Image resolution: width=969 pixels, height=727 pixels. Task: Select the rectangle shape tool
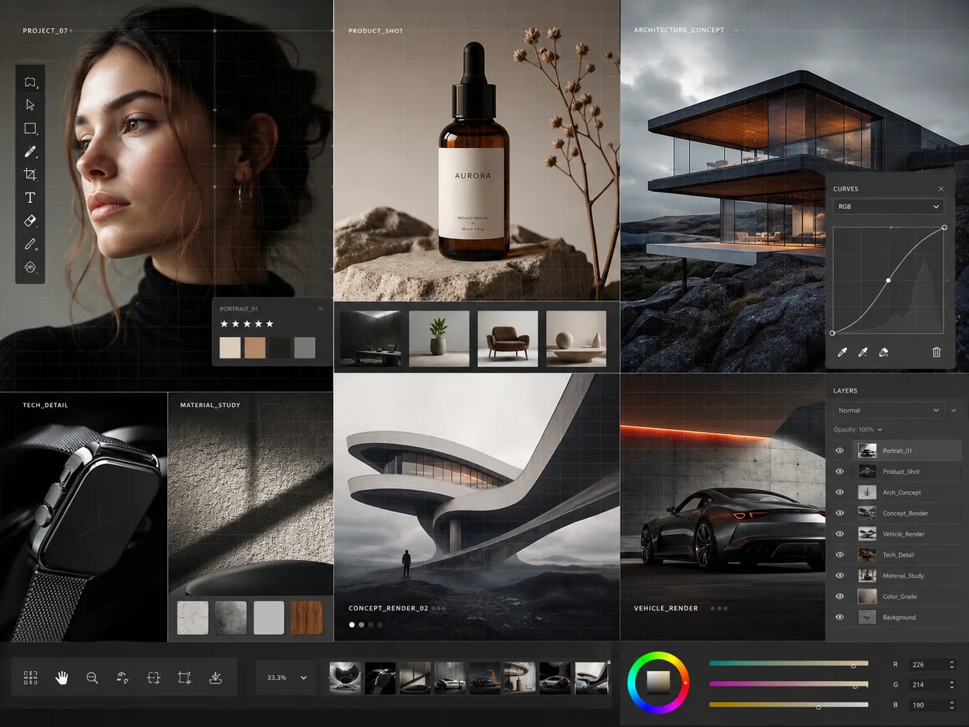pos(30,129)
